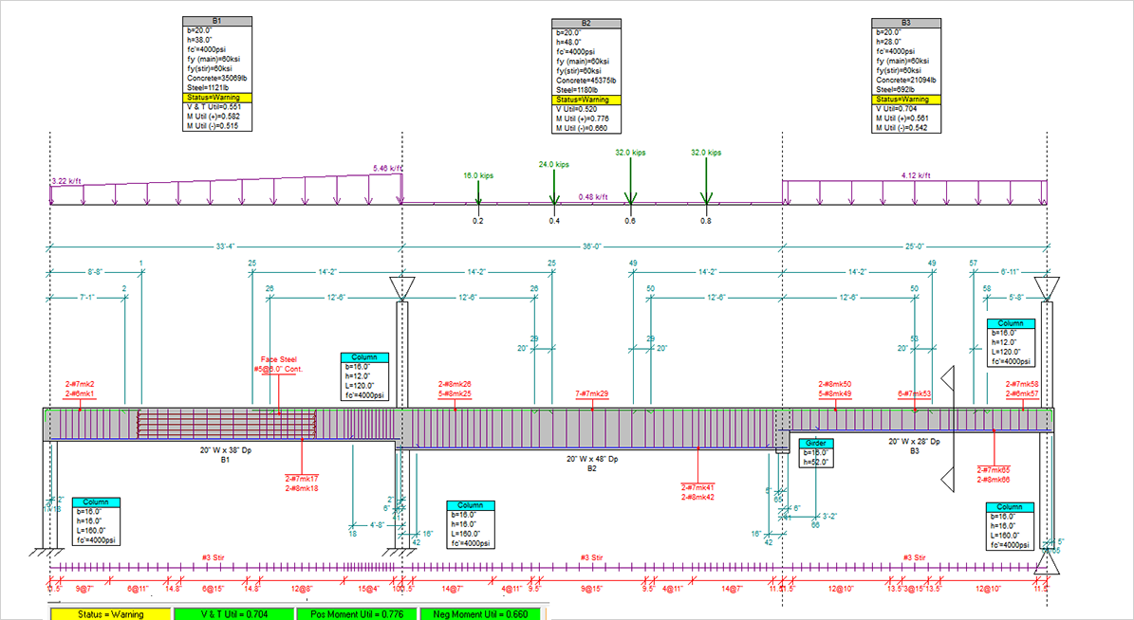Select the 2-#7mk2 rebar label
Screen dimensions: 1134x620
[x=80, y=385]
